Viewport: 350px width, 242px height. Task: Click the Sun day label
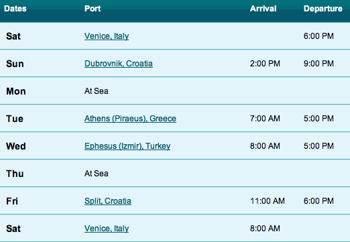pyautogui.click(x=15, y=64)
